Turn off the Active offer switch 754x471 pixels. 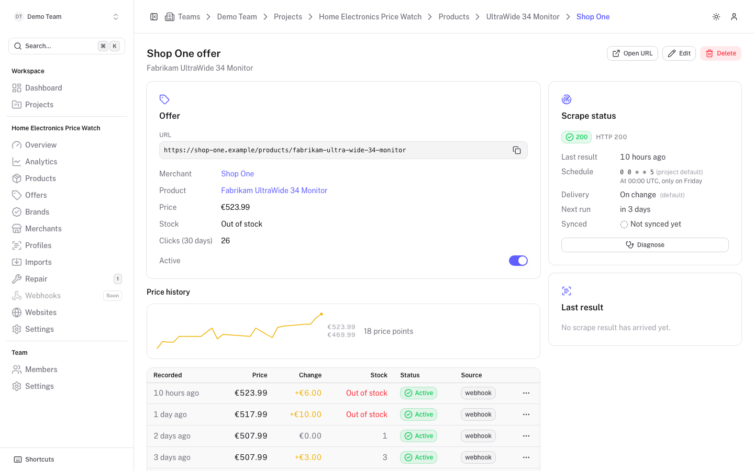[x=518, y=261]
